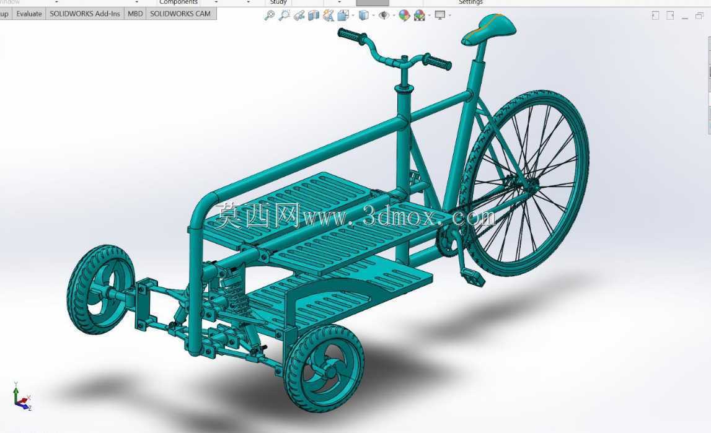This screenshot has width=711, height=433.
Task: Click Display Style cube icon
Action: pyautogui.click(x=364, y=16)
